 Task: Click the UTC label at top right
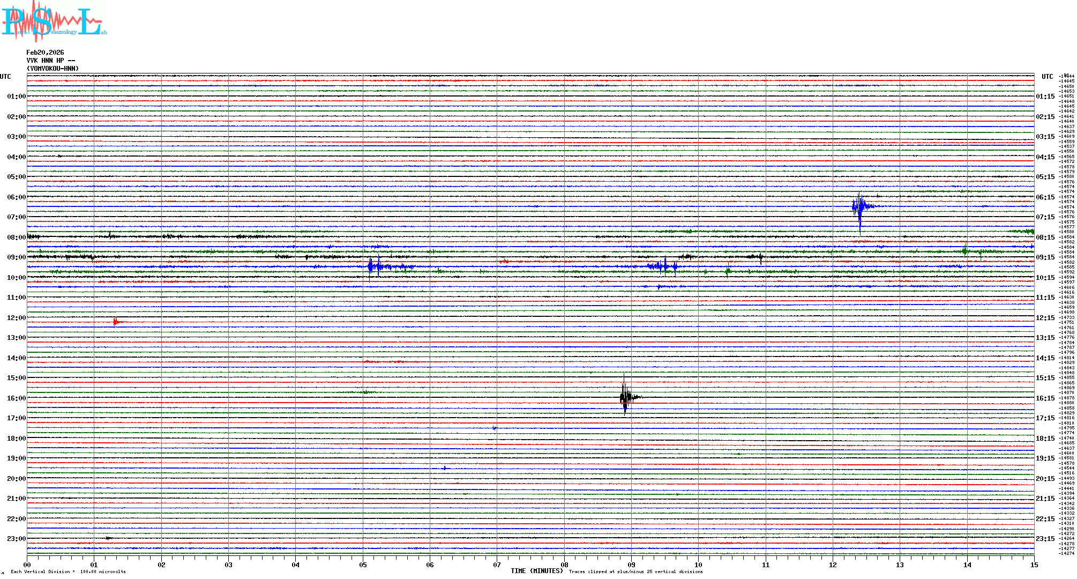coord(1047,77)
